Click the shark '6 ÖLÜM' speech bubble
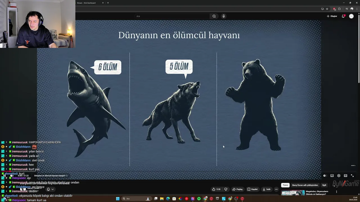Viewport: 360px width, 202px height. [108, 67]
